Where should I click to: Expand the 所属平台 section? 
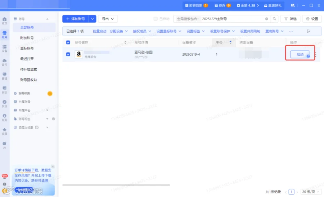tap(47, 110)
